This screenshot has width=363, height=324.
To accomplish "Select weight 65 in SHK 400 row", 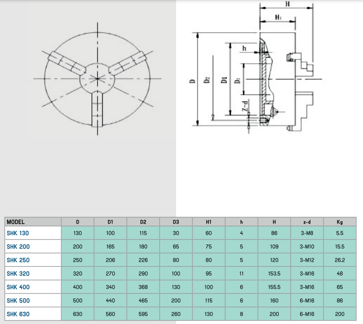I will point(340,287).
